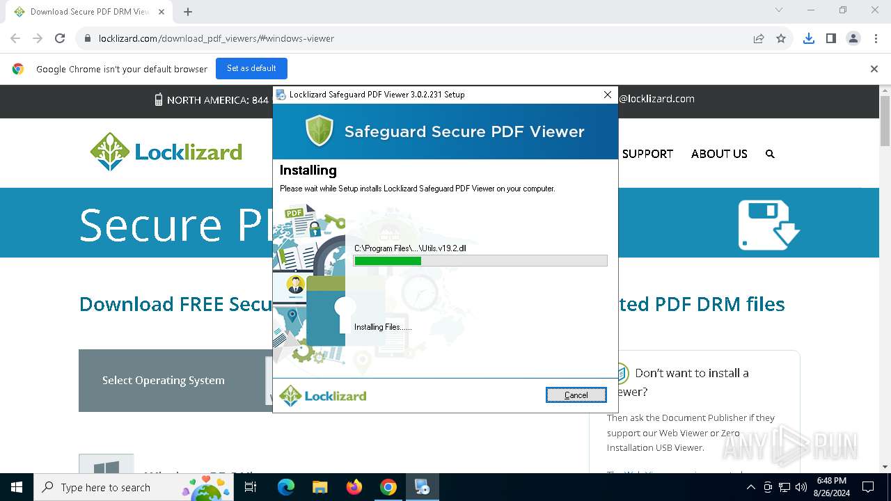Click the floppy disk download icon
Image resolution: width=891 pixels, height=501 pixels.
pos(768,225)
